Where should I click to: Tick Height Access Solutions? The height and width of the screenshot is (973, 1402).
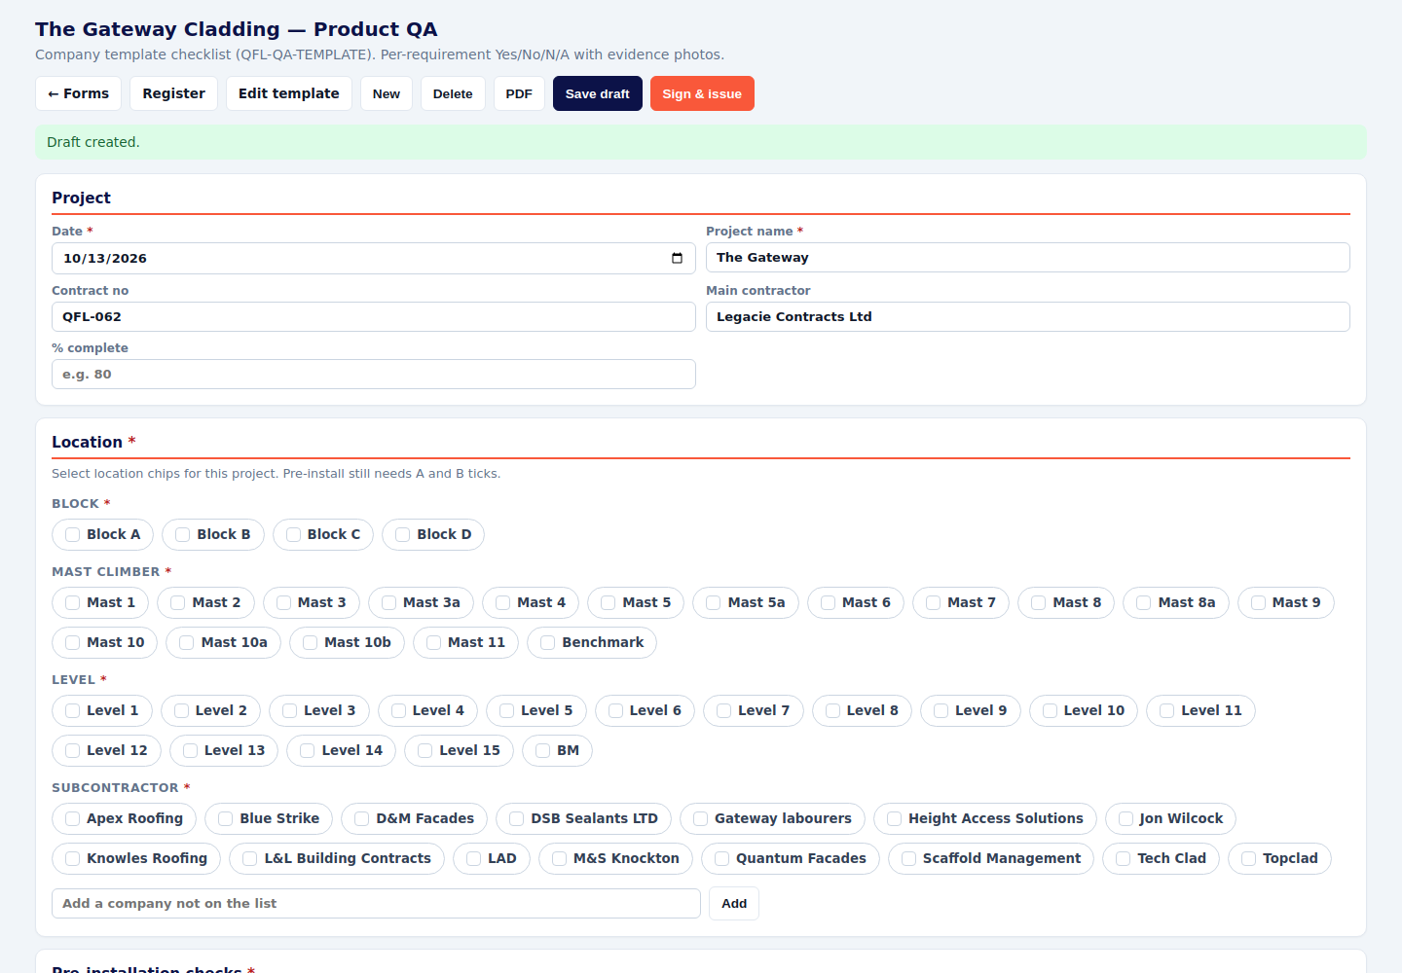click(985, 818)
